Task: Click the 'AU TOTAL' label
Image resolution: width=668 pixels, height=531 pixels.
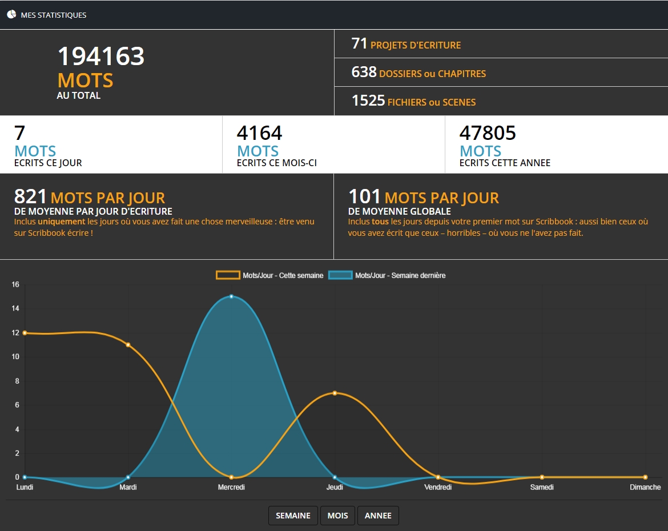Action: coord(79,95)
